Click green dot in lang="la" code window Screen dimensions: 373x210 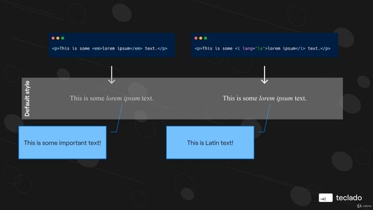click(206, 38)
